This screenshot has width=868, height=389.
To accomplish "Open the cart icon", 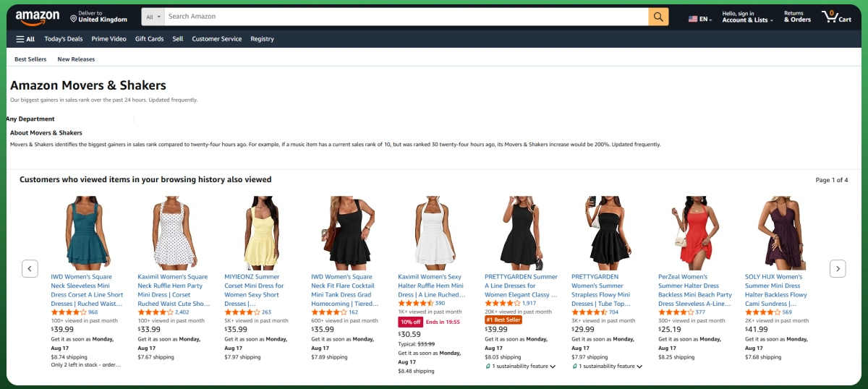I will [836, 17].
